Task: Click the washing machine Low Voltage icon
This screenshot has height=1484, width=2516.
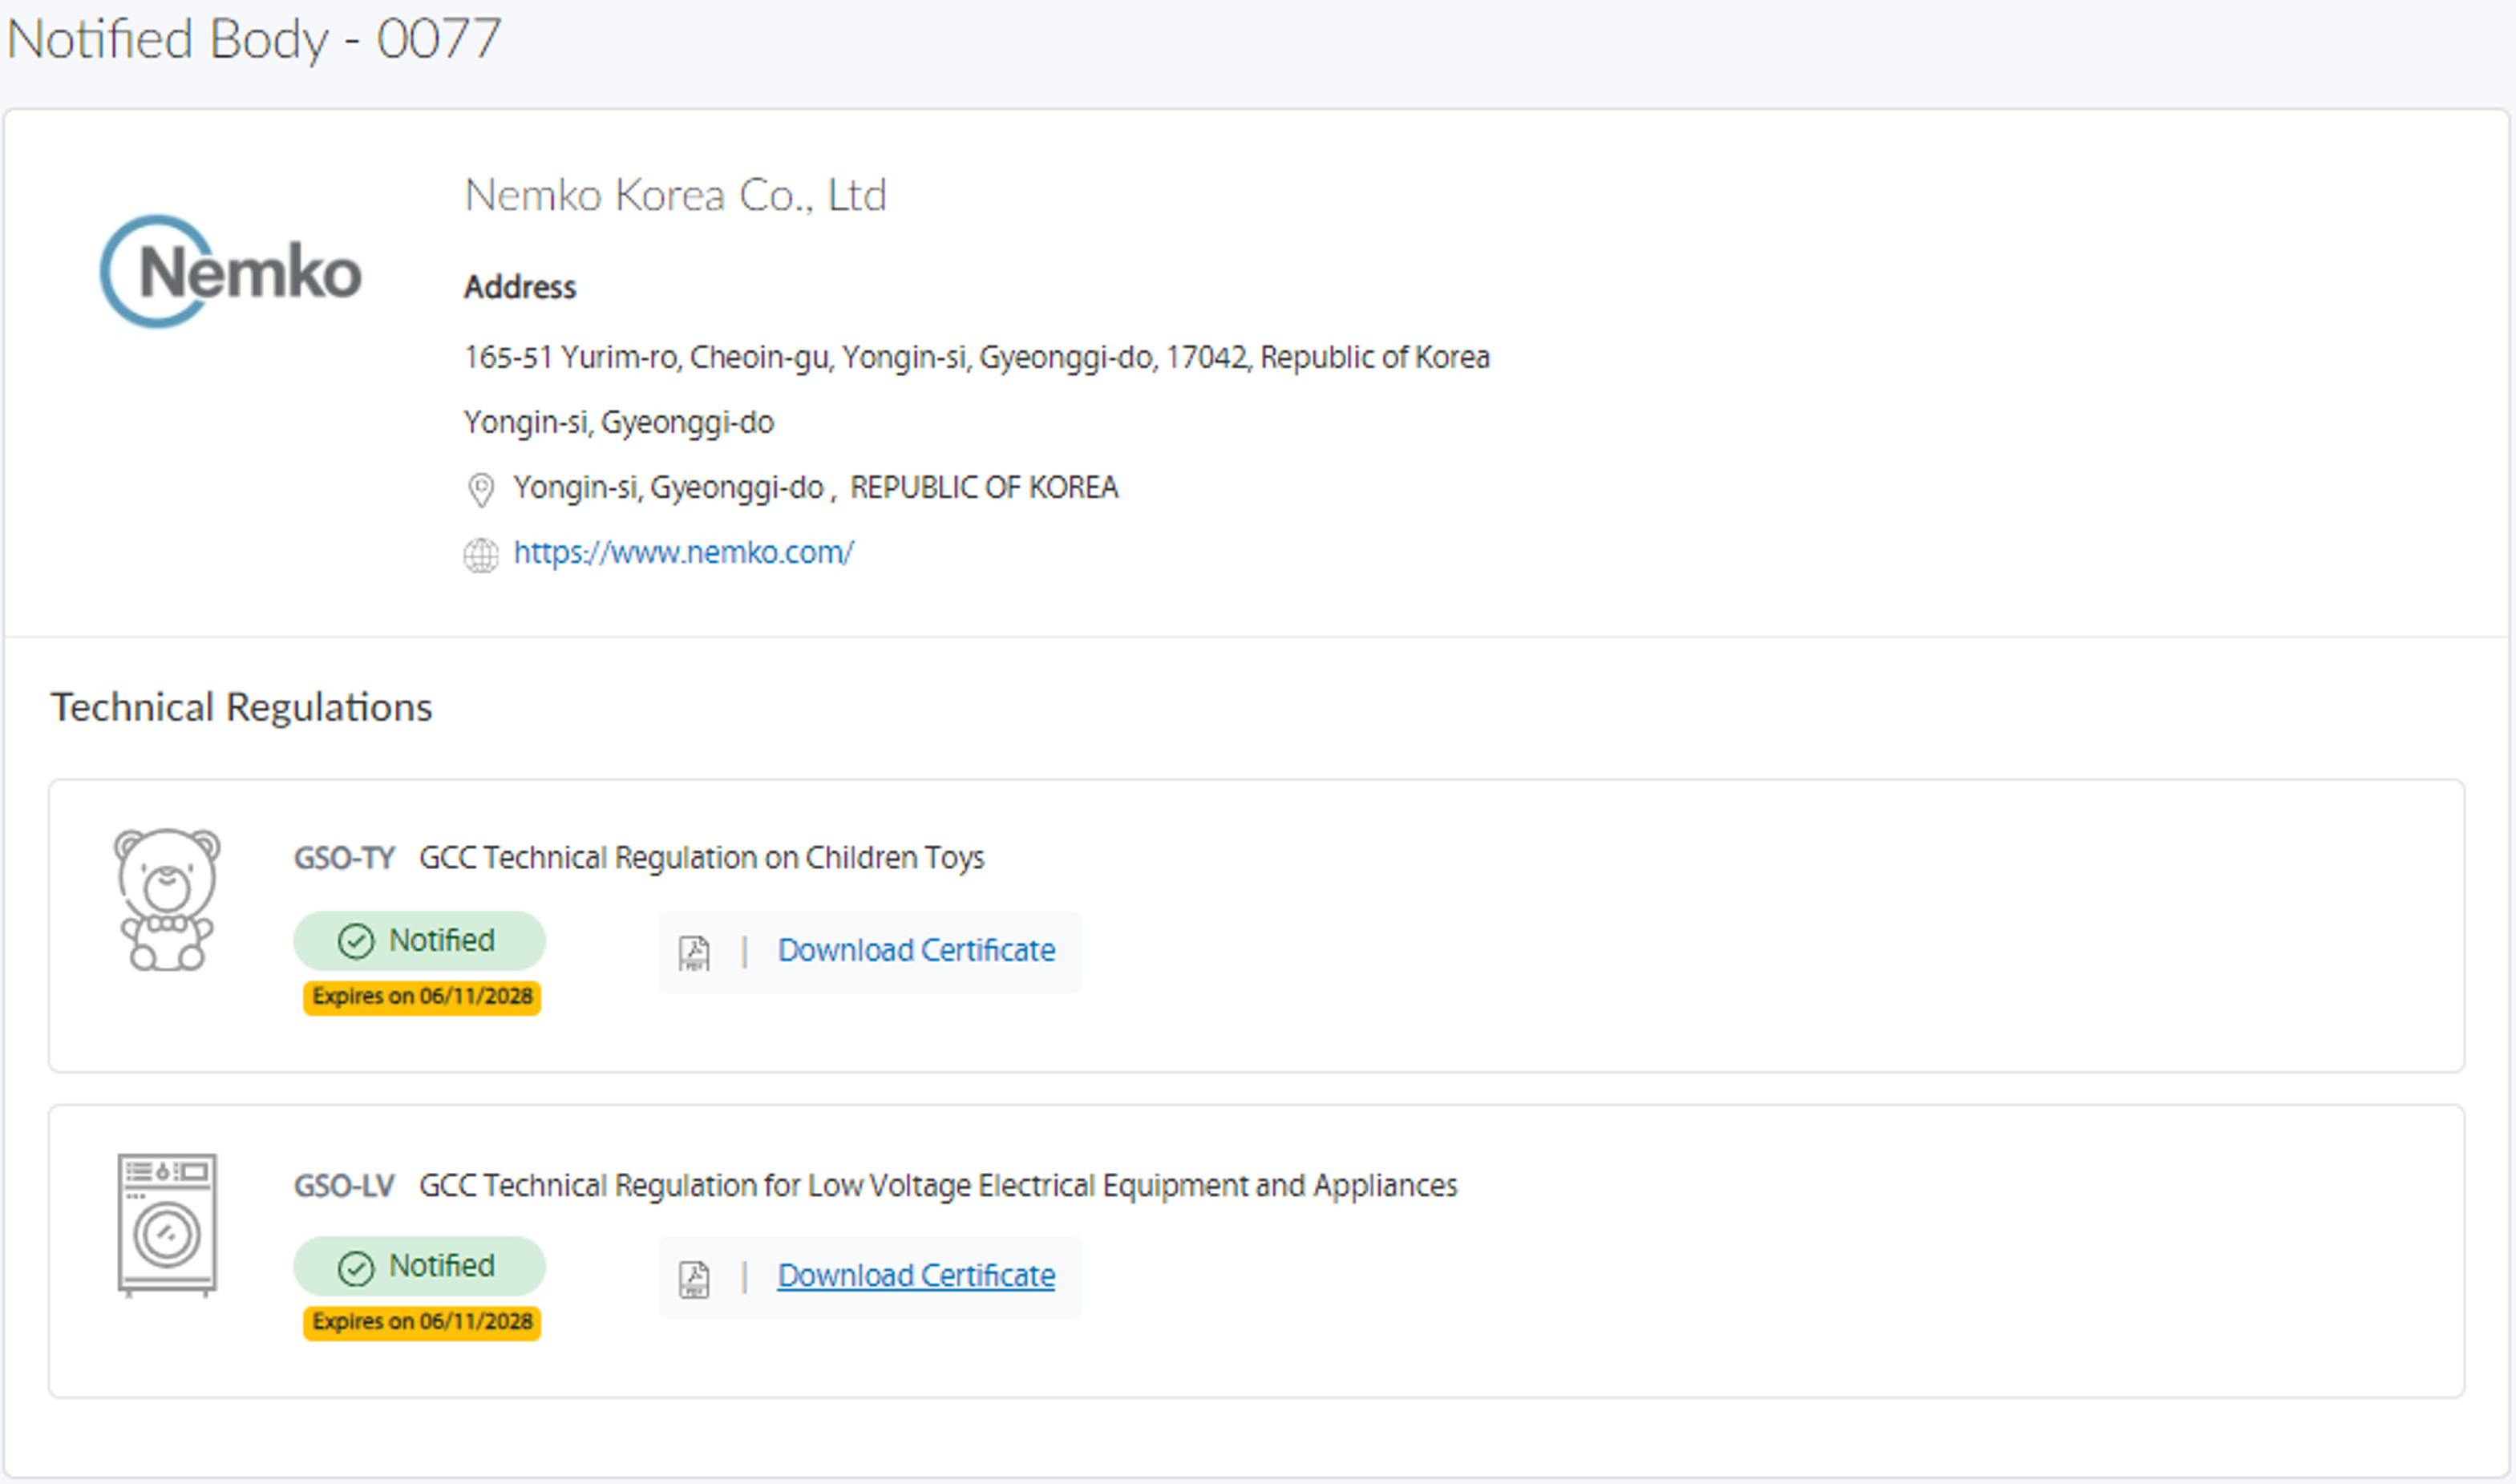Action: pos(166,1224)
